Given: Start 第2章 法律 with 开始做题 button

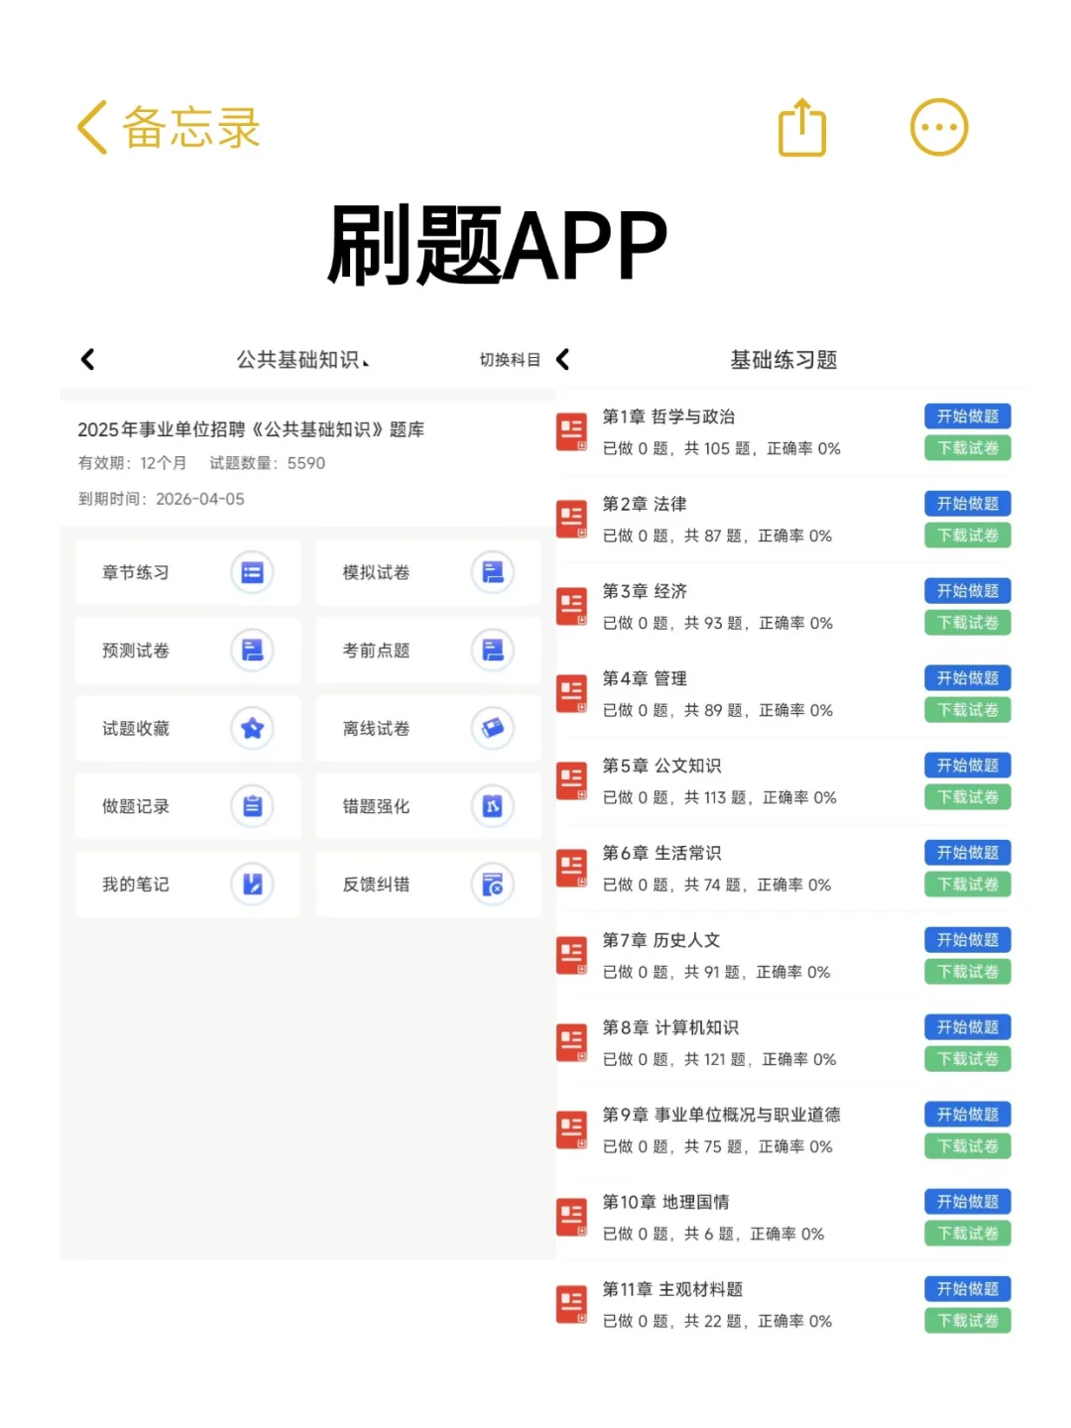Looking at the screenshot, I should click(x=967, y=504).
